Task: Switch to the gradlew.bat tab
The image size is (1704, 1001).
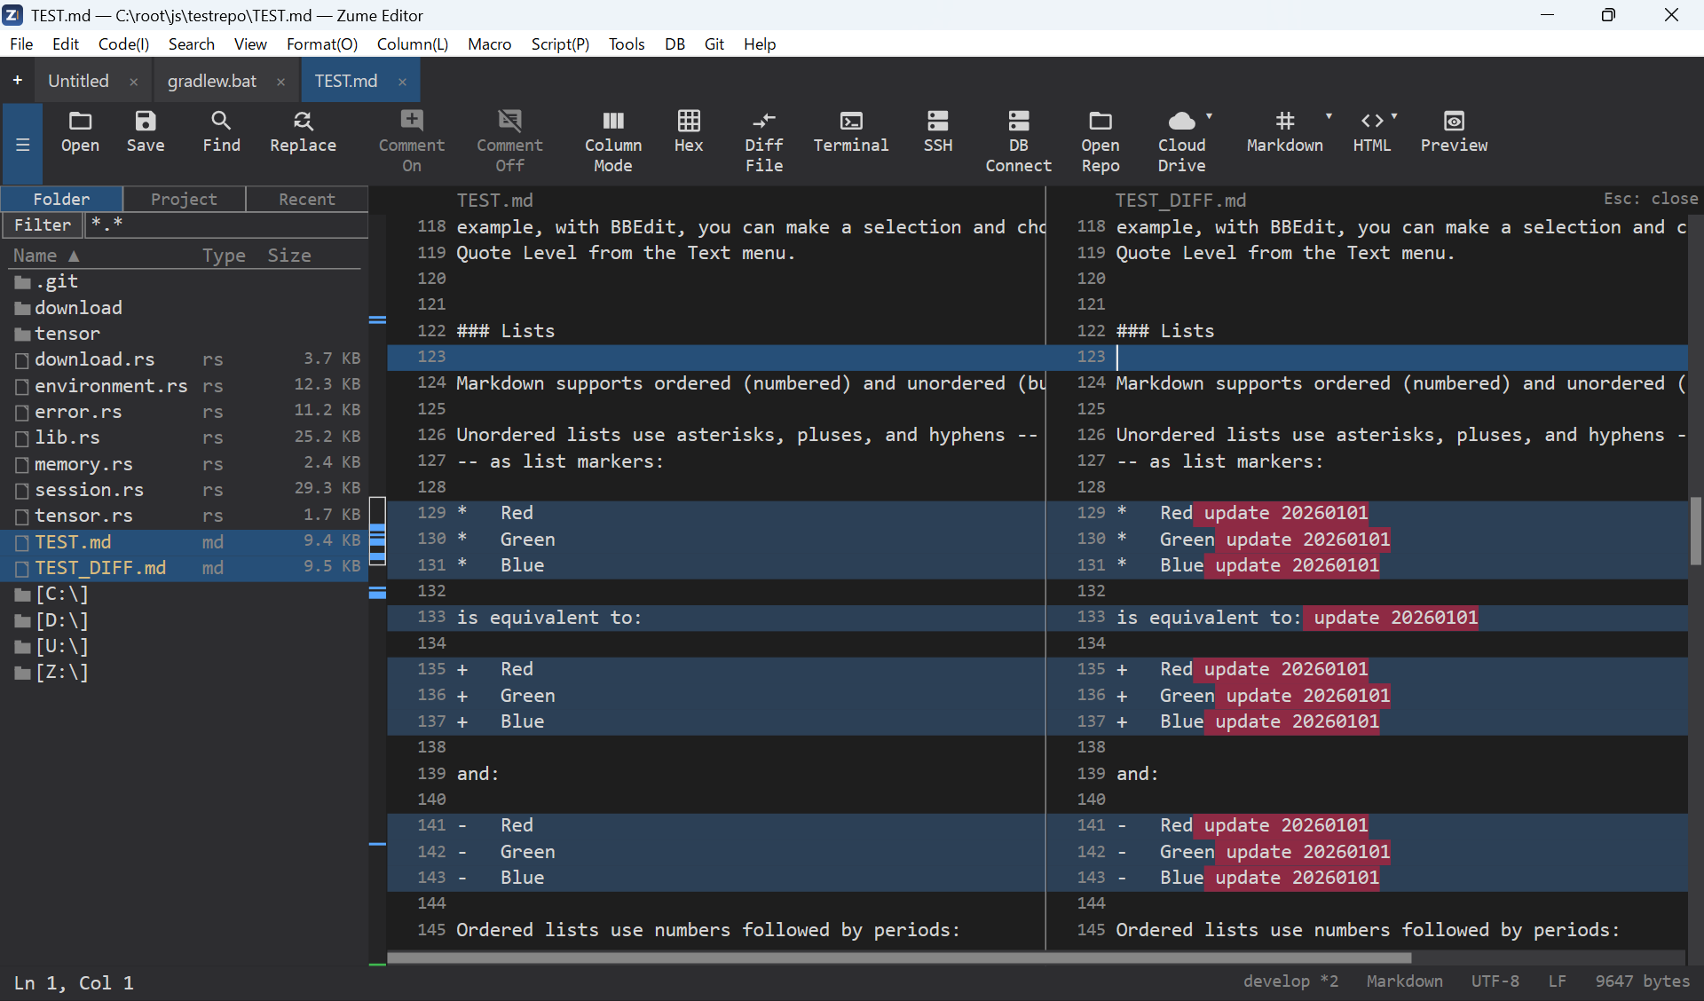Action: pyautogui.click(x=212, y=81)
